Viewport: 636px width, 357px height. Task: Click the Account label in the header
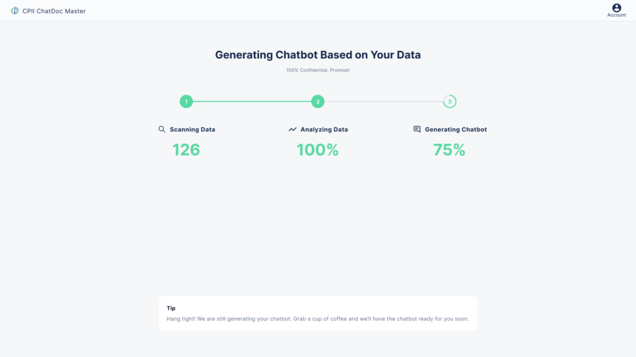coord(616,15)
